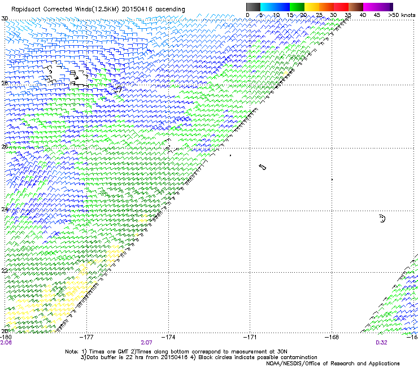
Task: Click the island outline near -176, 27.8
Action: click(118, 89)
